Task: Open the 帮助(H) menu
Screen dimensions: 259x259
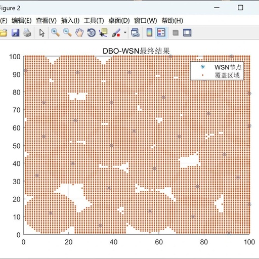Action: pos(172,21)
